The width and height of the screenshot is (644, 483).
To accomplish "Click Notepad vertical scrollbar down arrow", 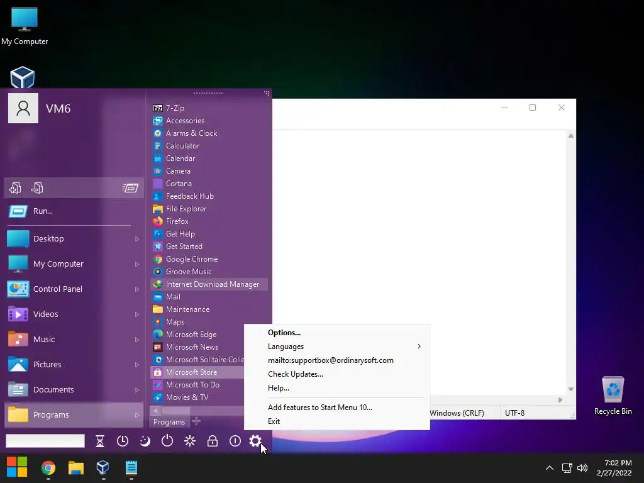I will point(571,389).
